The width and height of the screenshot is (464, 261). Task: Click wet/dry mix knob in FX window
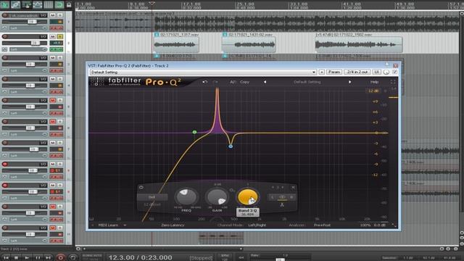point(386,72)
